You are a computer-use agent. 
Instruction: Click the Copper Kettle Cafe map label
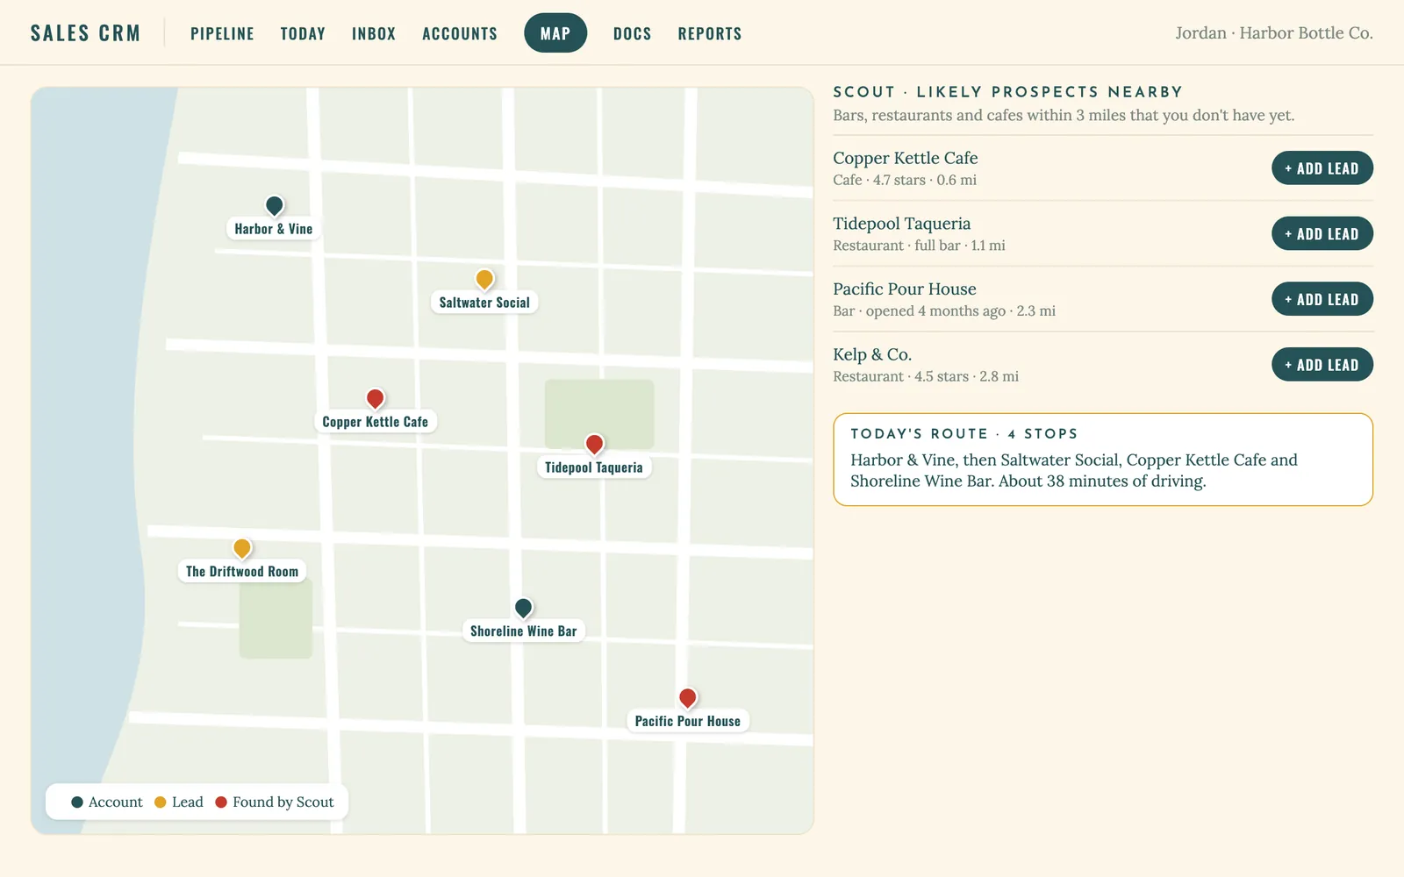point(375,422)
